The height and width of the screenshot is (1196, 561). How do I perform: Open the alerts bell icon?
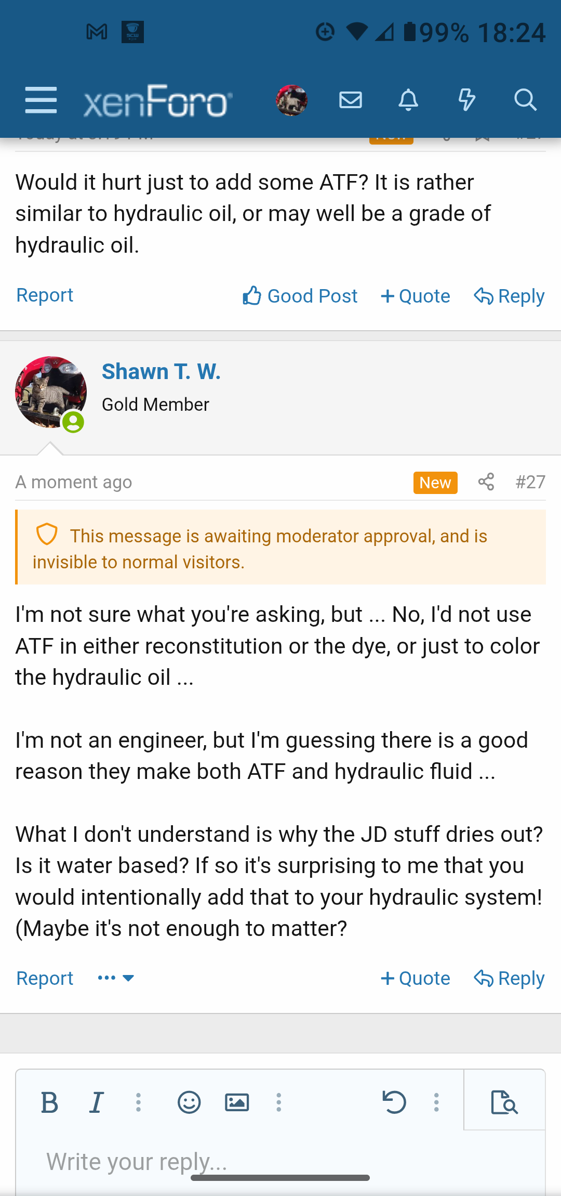point(408,100)
